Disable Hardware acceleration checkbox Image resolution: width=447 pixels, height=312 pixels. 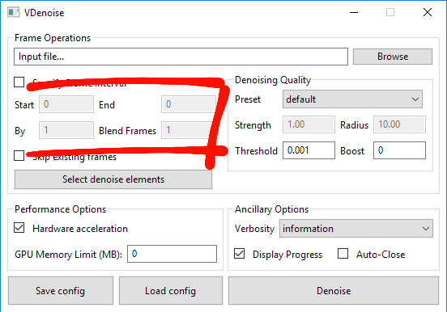coord(19,228)
